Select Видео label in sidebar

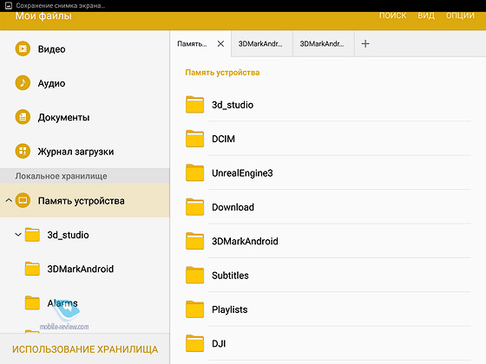tap(51, 49)
